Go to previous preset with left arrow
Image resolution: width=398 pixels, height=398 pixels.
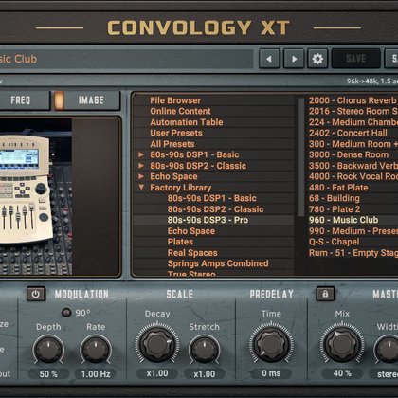pyautogui.click(x=269, y=59)
